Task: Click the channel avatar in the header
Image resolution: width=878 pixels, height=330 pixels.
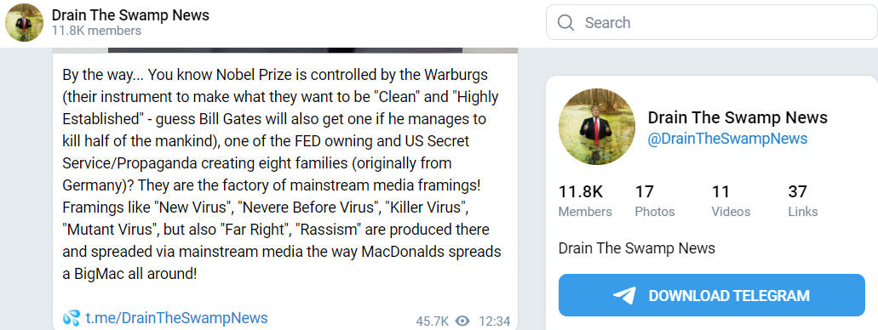Action: coord(24,22)
